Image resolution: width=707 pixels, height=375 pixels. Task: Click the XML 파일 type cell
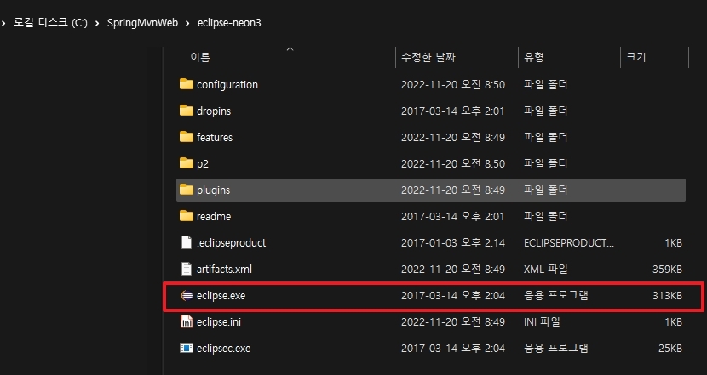[545, 270]
